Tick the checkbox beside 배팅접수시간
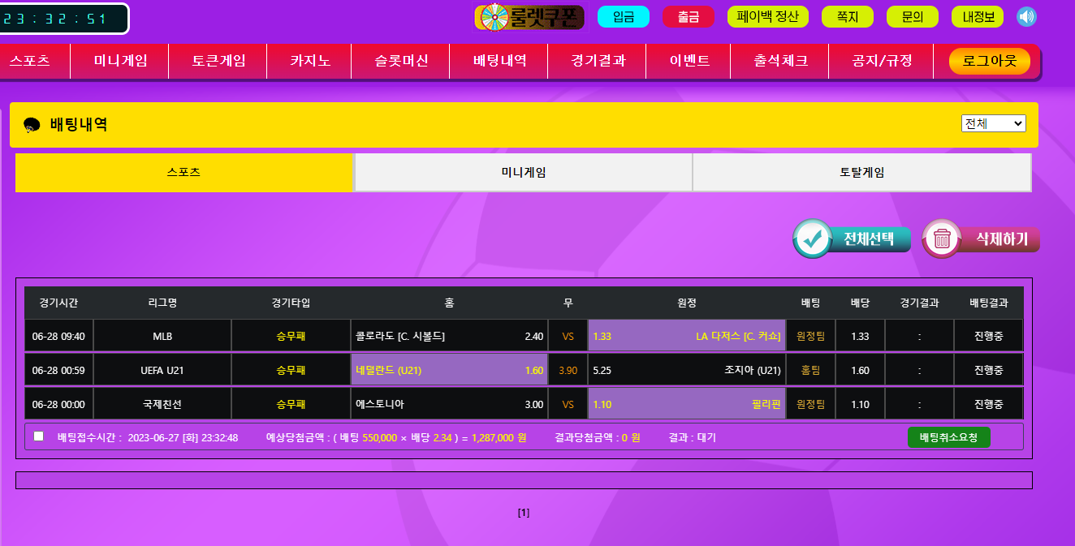1075x546 pixels. click(38, 436)
